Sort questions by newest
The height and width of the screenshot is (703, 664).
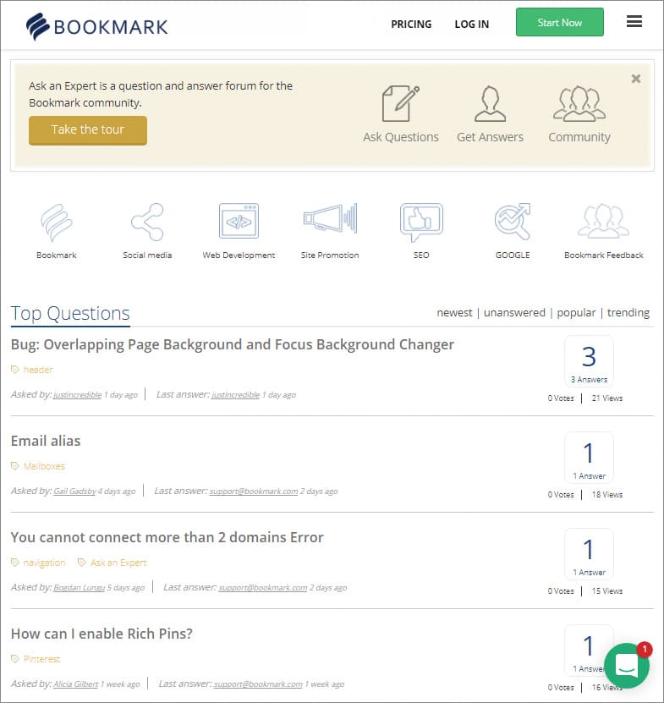point(454,312)
